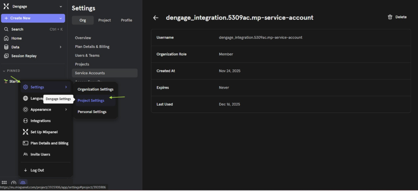Switch to the Profile settings tab

click(126, 20)
